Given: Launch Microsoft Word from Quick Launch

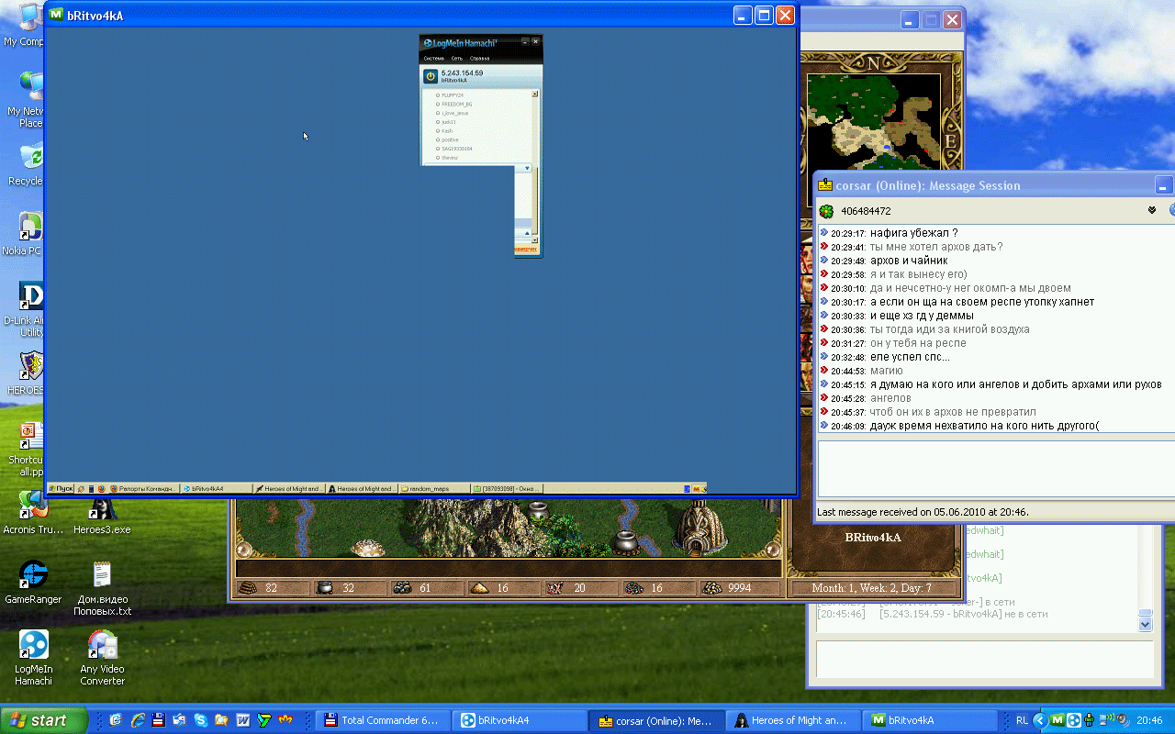Looking at the screenshot, I should [243, 720].
